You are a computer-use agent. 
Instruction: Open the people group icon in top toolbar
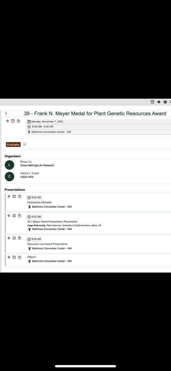[165, 102]
